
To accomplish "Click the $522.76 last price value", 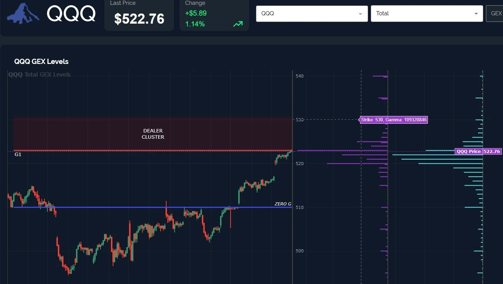I will click(139, 19).
